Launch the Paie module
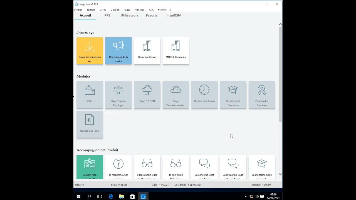This screenshot has width=356, height=200. 90,94
